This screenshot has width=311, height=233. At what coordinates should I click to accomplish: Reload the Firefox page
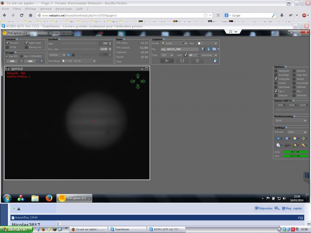(x=22, y=15)
